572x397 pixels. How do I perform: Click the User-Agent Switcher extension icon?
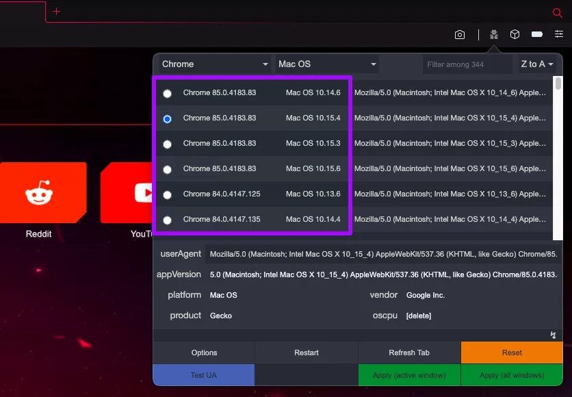(493, 35)
